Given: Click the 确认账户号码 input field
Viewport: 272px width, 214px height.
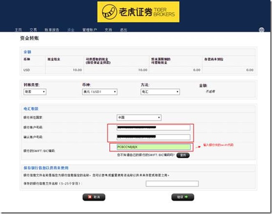Looking at the screenshot, I should point(153,137).
